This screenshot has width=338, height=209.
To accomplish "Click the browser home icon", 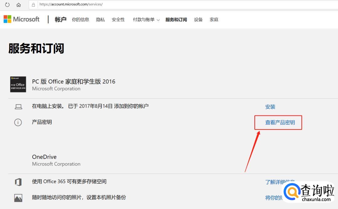I will (18, 5).
